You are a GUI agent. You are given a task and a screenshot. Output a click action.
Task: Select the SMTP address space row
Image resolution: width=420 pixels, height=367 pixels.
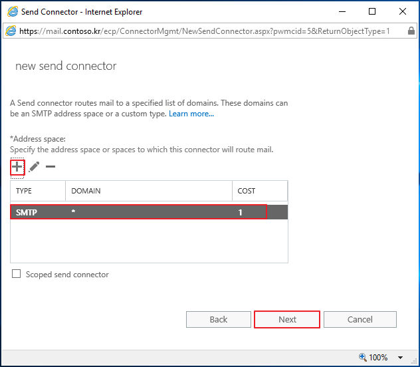coord(149,212)
